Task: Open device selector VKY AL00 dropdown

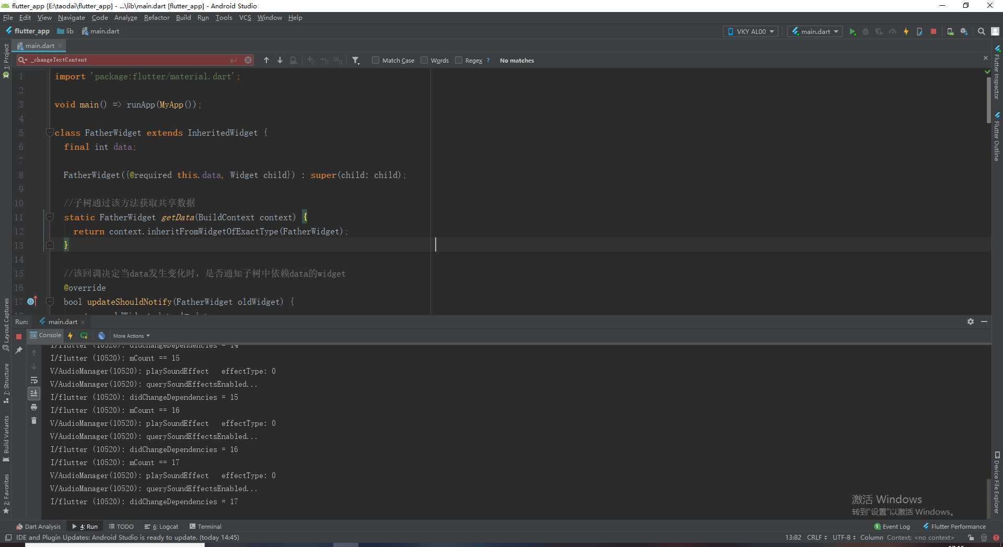Action: tap(751, 31)
